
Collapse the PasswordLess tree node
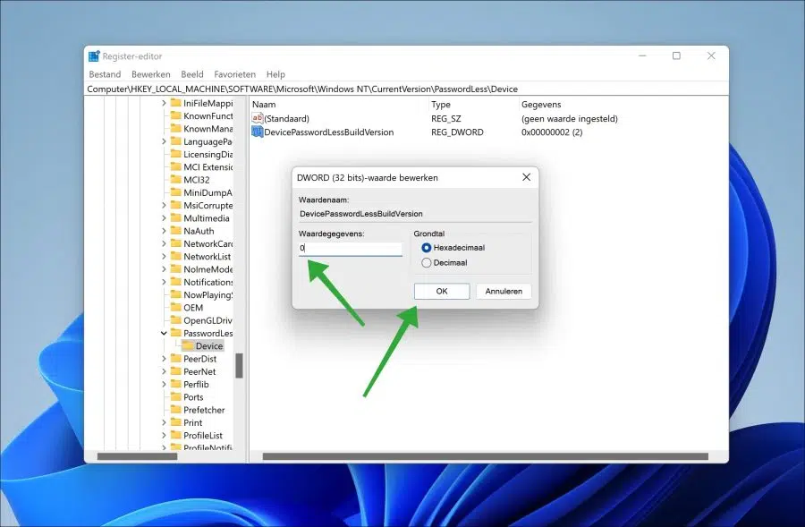pos(164,334)
